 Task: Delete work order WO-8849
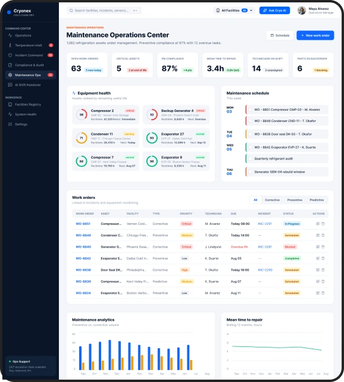tap(323, 236)
